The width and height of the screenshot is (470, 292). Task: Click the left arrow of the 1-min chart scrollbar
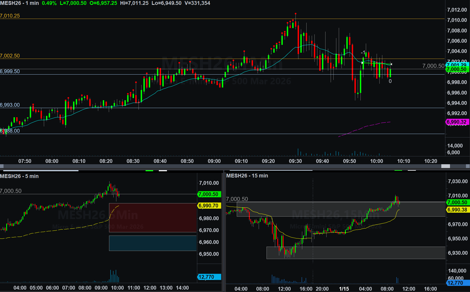pos(2,166)
